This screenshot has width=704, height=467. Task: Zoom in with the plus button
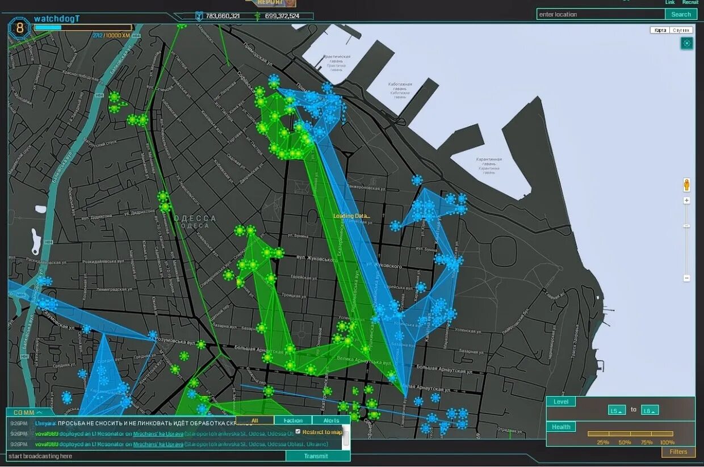pyautogui.click(x=686, y=200)
